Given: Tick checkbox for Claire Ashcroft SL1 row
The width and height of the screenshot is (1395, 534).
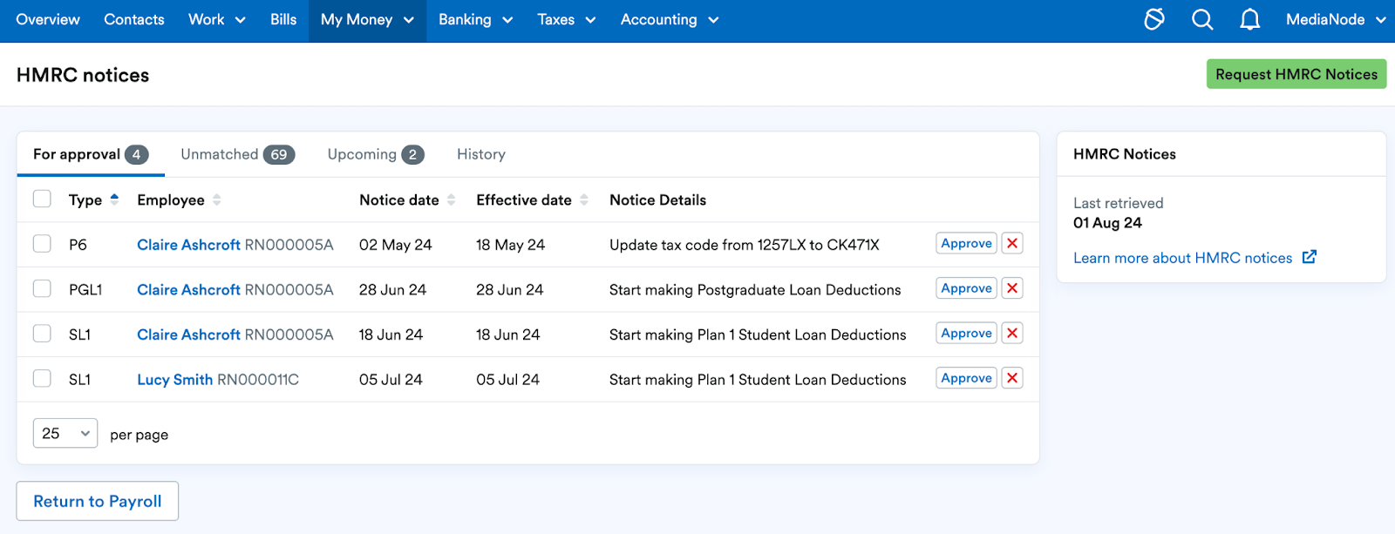Looking at the screenshot, I should point(42,333).
